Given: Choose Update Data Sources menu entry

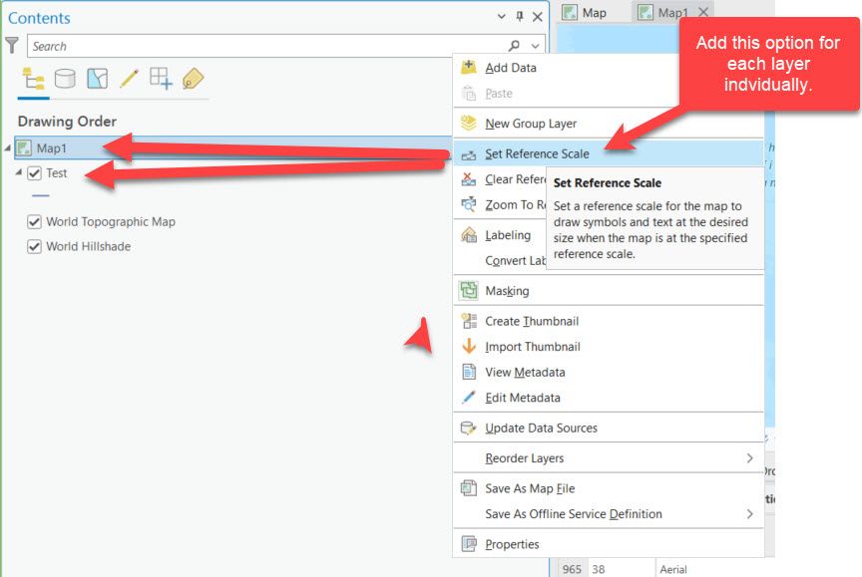Looking at the screenshot, I should pos(609,428).
